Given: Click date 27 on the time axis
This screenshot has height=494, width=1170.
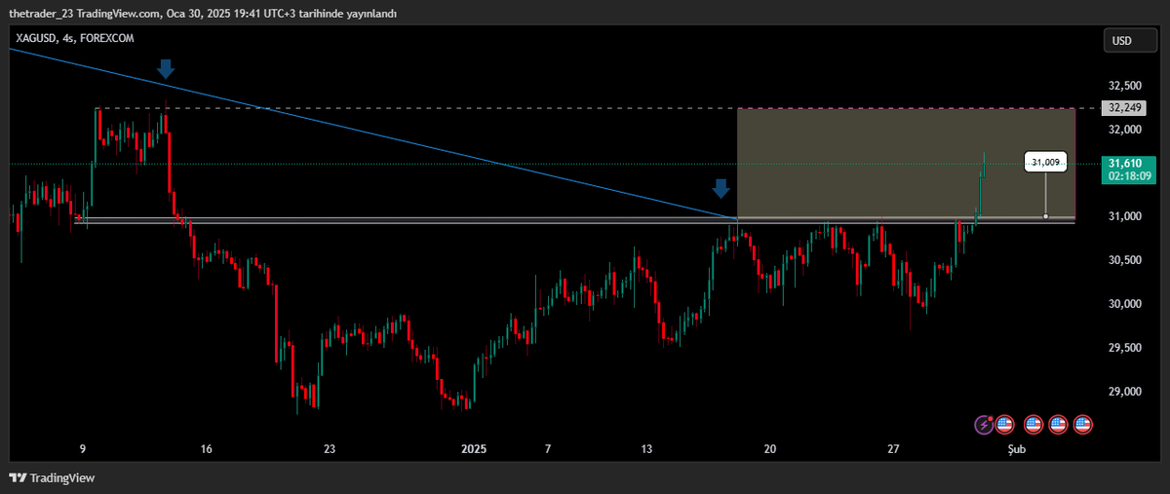Looking at the screenshot, I should [x=893, y=449].
